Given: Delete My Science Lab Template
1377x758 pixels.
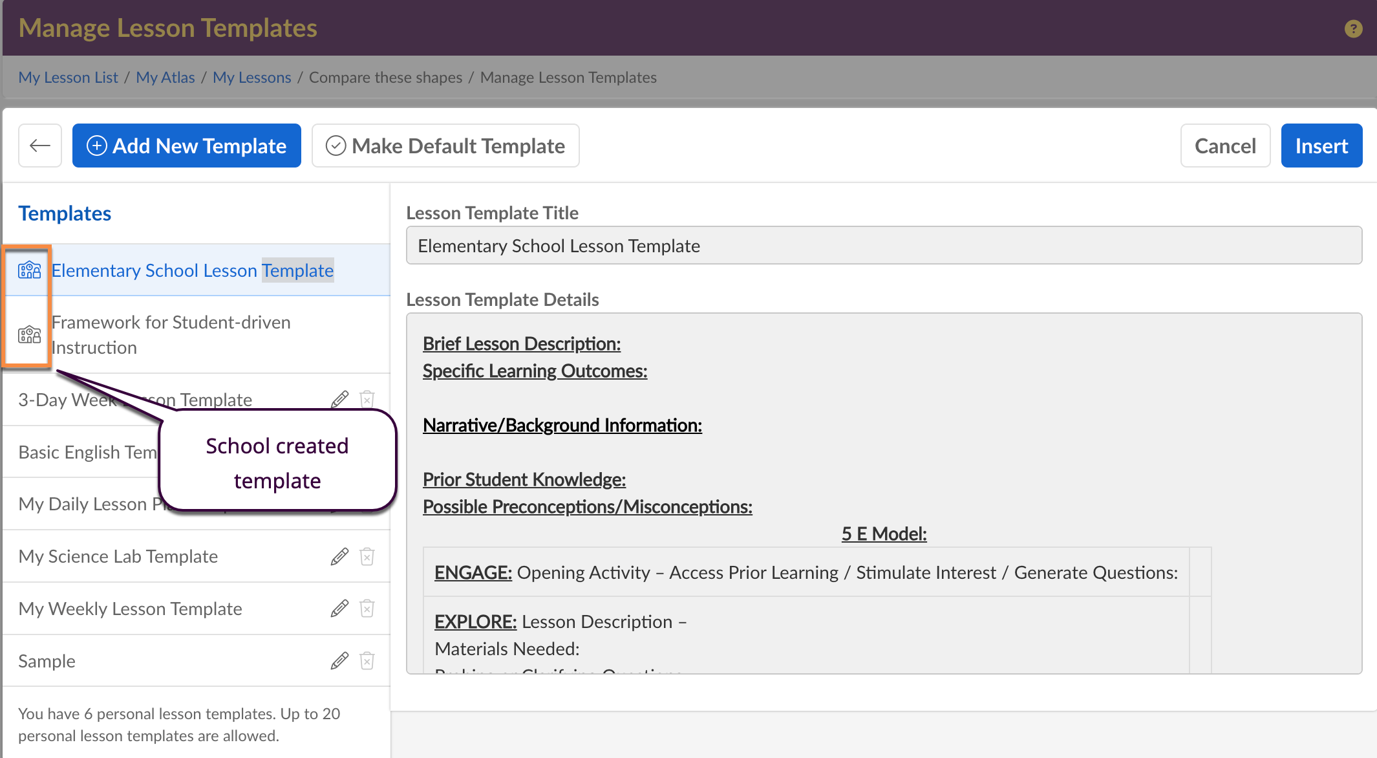Looking at the screenshot, I should coord(367,556).
